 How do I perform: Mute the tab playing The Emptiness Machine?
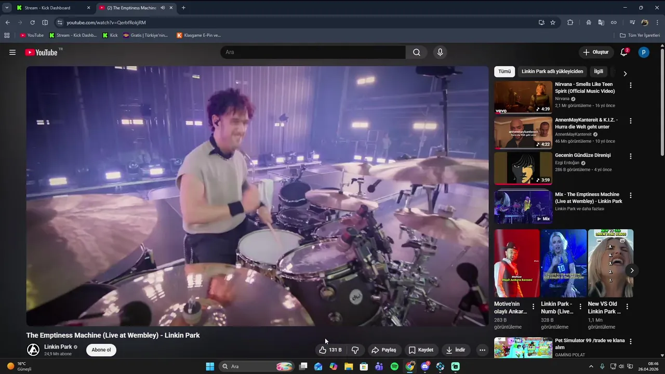coord(163,8)
